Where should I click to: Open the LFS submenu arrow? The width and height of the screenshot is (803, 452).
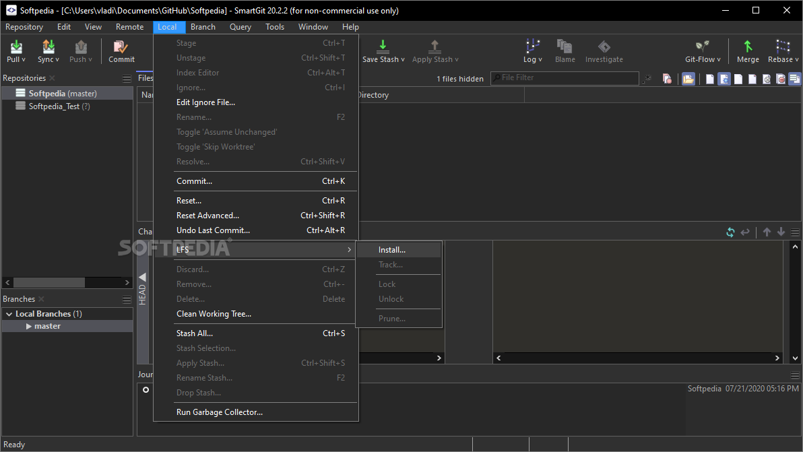click(349, 249)
